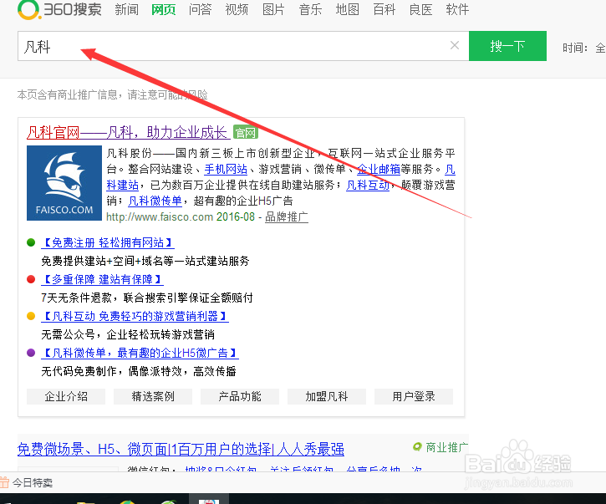Click the http://www.faisco.com URL text
The image size is (606, 504).
point(160,216)
